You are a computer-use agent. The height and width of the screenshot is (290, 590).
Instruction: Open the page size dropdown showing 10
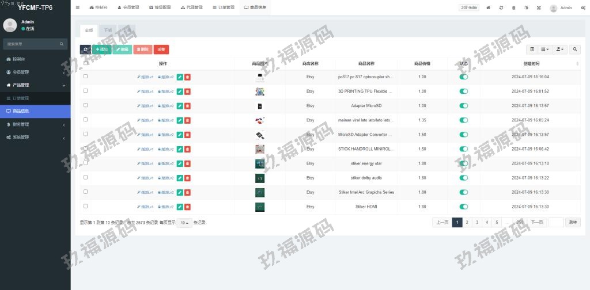[184, 223]
